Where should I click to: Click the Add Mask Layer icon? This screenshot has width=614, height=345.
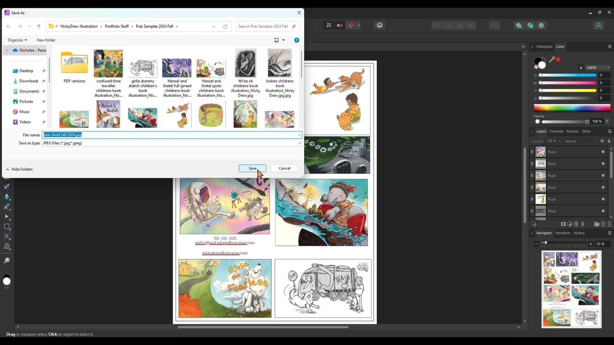(563, 224)
